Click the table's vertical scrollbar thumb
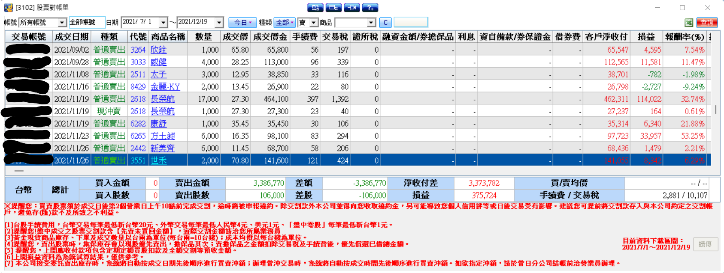The width and height of the screenshot is (724, 273). (x=716, y=109)
